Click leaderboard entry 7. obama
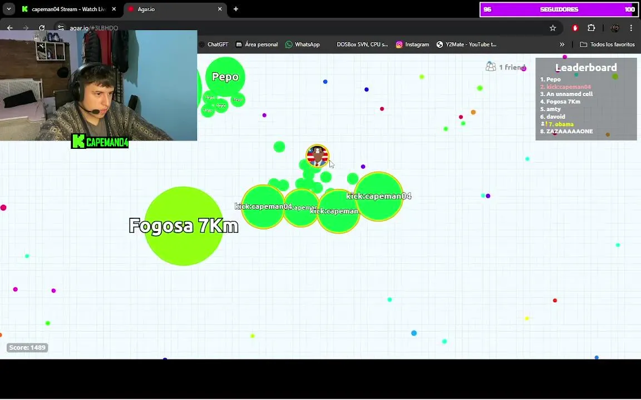The image size is (641, 400). pyautogui.click(x=557, y=124)
